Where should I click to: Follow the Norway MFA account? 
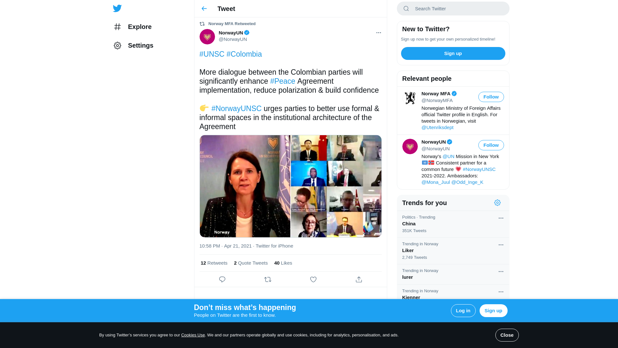coord(491,97)
